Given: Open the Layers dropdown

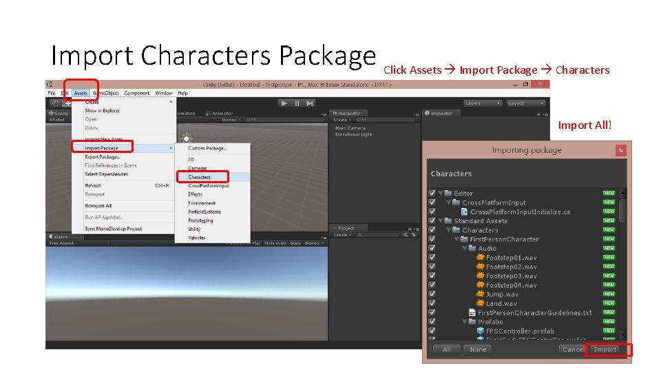Looking at the screenshot, I should [483, 103].
